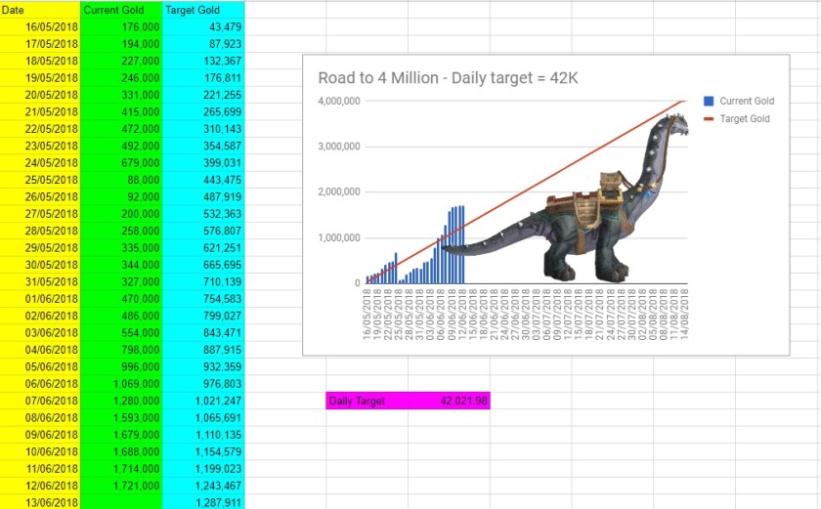This screenshot has height=509, width=821.
Task: Click the date cell 16/05/2018 in the table
Action: pyautogui.click(x=39, y=27)
